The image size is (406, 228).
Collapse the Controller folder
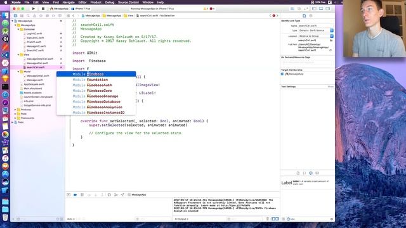click(18, 30)
